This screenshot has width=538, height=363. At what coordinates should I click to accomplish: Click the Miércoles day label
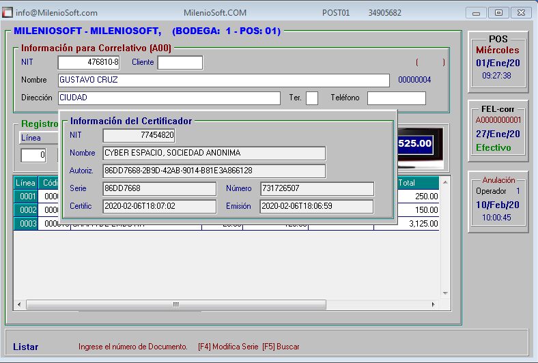pos(498,50)
